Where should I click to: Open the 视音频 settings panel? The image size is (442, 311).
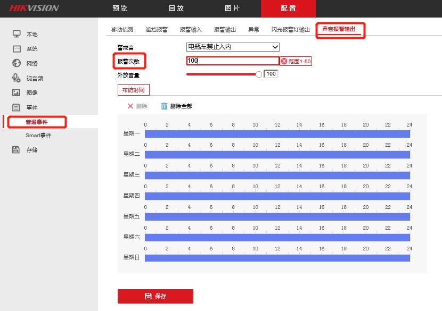17,78
